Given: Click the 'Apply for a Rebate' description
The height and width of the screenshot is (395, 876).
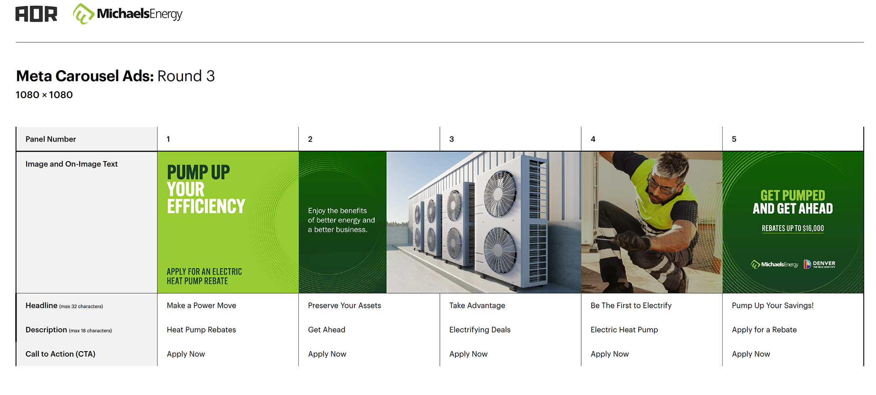Looking at the screenshot, I should [764, 330].
